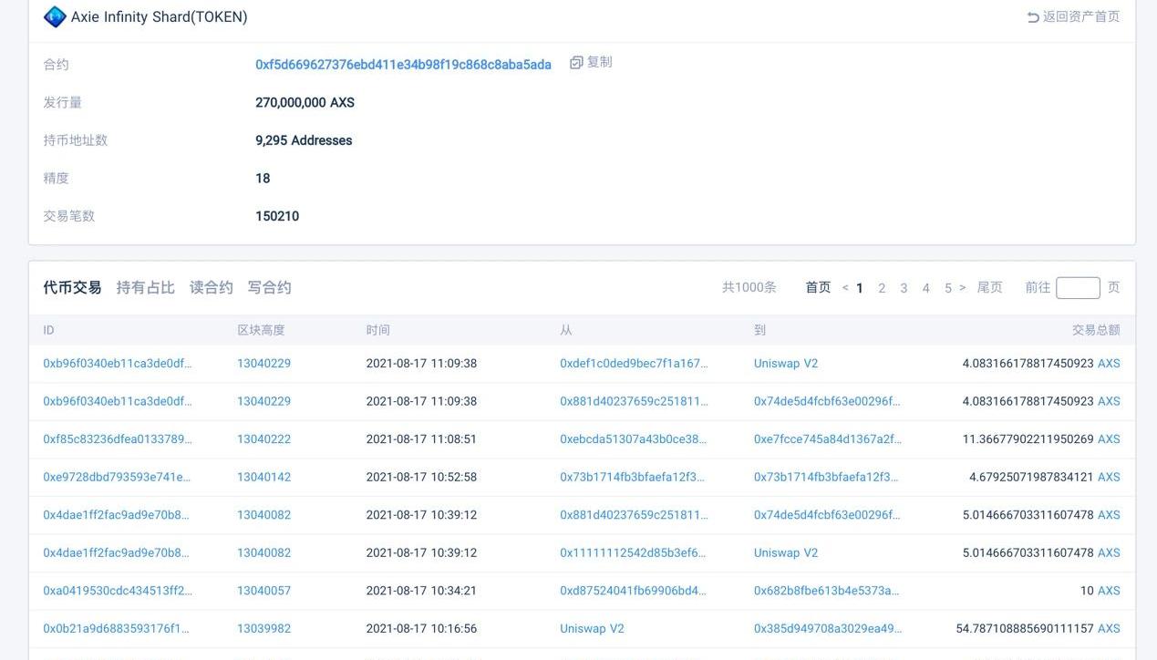Click Uniswap V2 recipient in first row

pyautogui.click(x=785, y=364)
